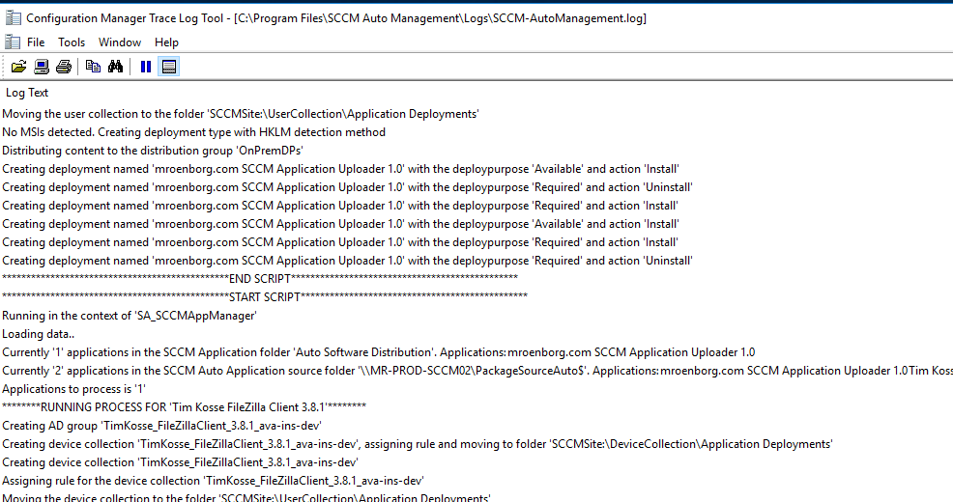
Task: Select the "Applications to process is '1'" line
Action: pyautogui.click(x=74, y=388)
